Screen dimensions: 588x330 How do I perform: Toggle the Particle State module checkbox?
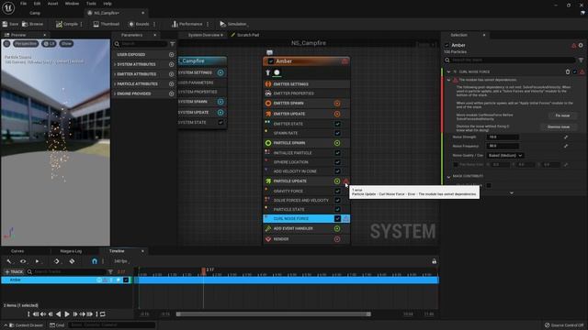(x=337, y=210)
